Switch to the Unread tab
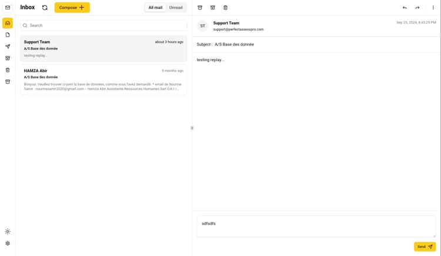The height and width of the screenshot is (256, 441). point(176,8)
